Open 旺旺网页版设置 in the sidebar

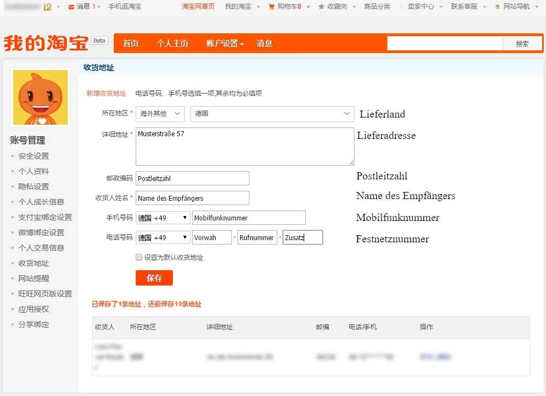click(x=45, y=294)
